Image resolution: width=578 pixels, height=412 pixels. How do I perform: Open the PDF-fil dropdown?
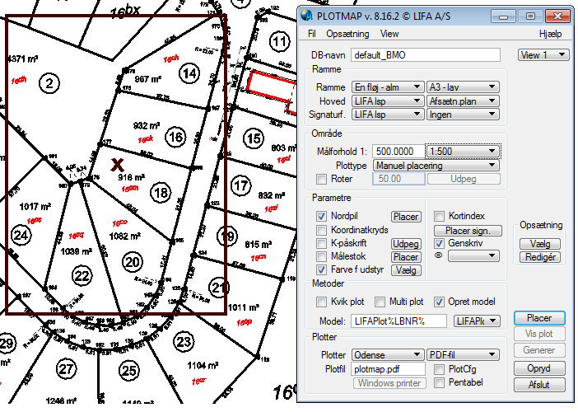point(463,355)
